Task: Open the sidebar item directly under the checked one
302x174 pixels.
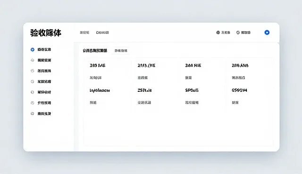Action: [41, 60]
